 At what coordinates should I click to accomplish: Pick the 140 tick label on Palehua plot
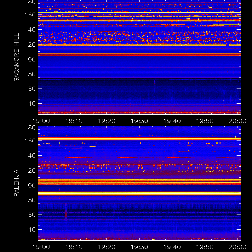point(30,156)
